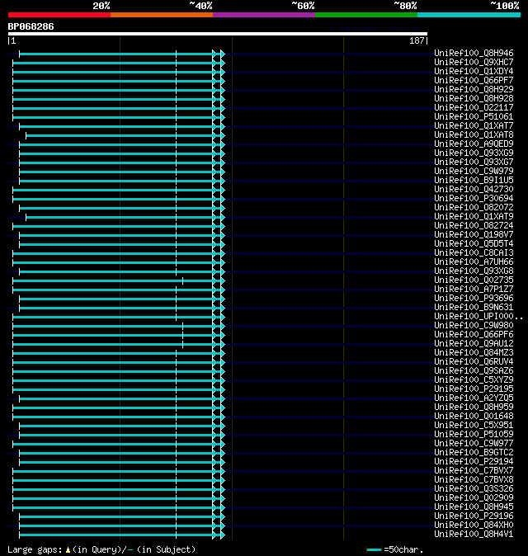Select label UniRef100_Q3S326
This screenshot has width=528, height=556.
coord(474,489)
